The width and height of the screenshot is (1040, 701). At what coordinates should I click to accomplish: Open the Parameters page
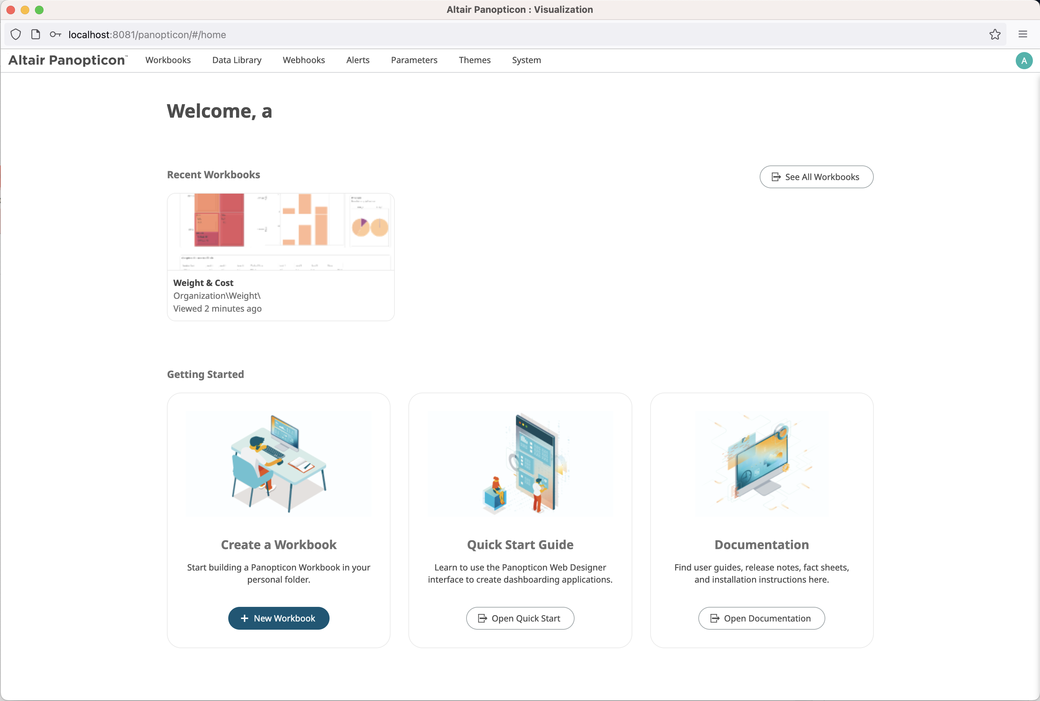(414, 60)
